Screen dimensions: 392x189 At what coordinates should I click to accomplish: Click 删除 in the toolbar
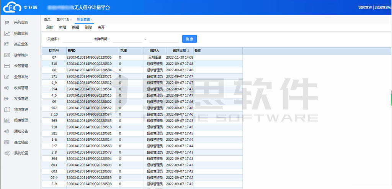point(88,27)
